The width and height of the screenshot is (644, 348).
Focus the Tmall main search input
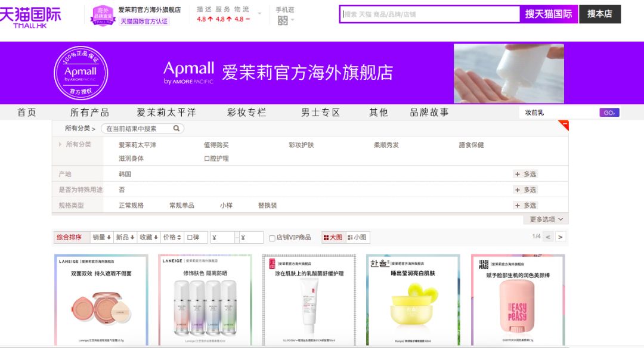click(431, 14)
